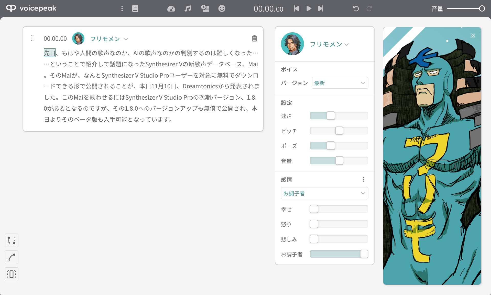Open the dictionary book icon

(135, 8)
